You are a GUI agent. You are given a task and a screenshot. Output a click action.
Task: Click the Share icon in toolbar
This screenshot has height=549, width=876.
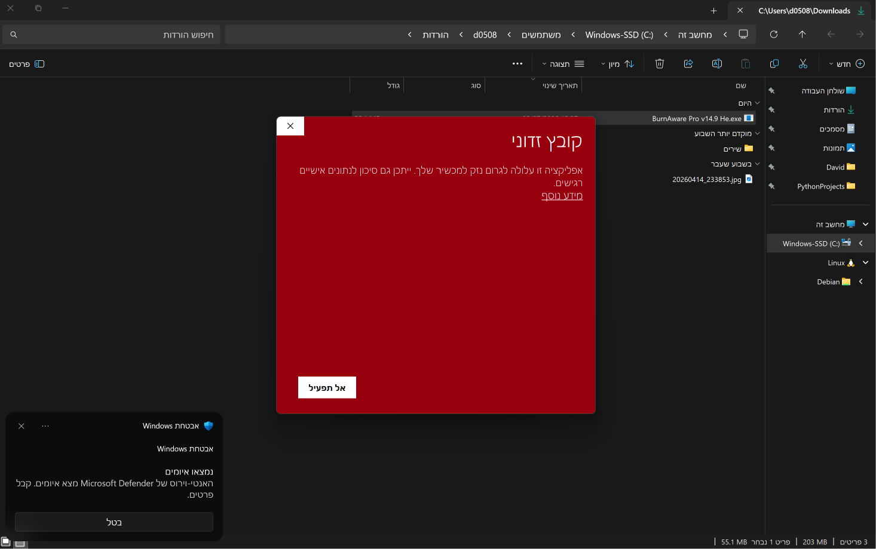click(x=688, y=64)
